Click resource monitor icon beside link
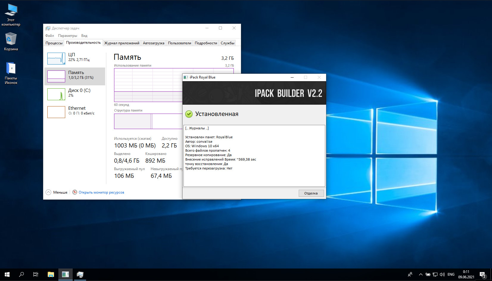This screenshot has height=281, width=492. [x=75, y=192]
